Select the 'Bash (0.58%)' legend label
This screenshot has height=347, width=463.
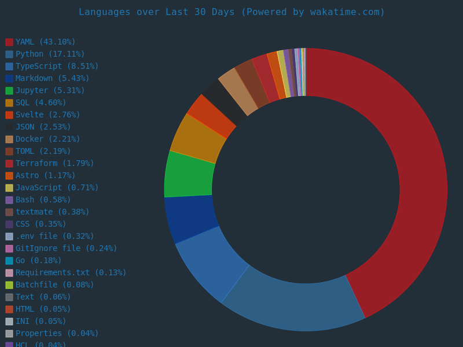pos(43,200)
